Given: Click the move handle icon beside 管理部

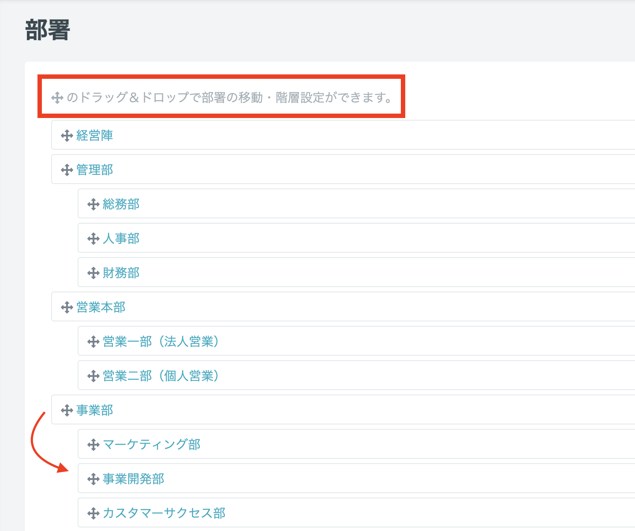Looking at the screenshot, I should (67, 170).
